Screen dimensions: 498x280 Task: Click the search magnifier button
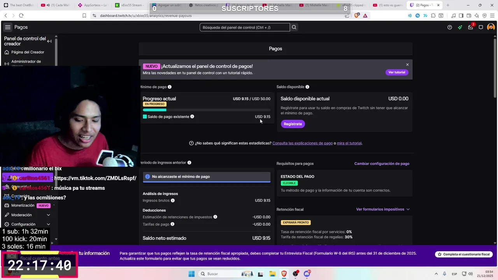(294, 27)
